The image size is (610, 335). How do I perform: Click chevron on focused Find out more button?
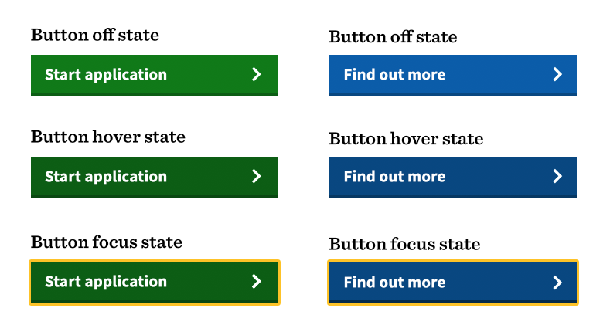[x=557, y=283]
